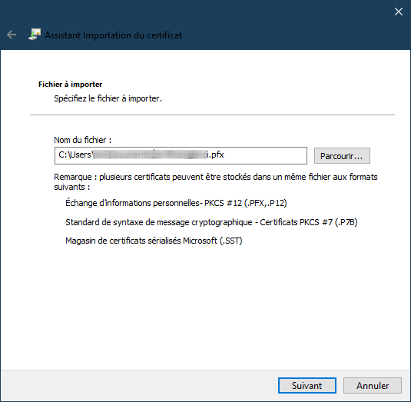Image resolution: width=411 pixels, height=402 pixels.
Task: Click the PKCS #7 (.P7B) format line
Action: click(211, 222)
